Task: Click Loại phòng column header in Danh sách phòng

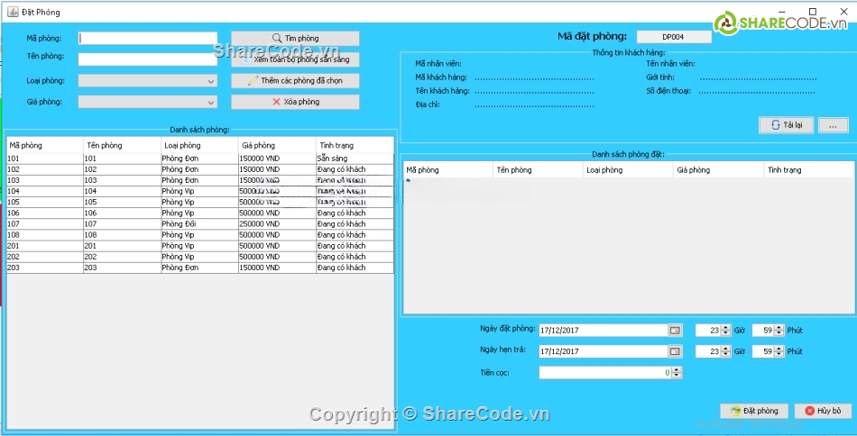Action: point(200,145)
